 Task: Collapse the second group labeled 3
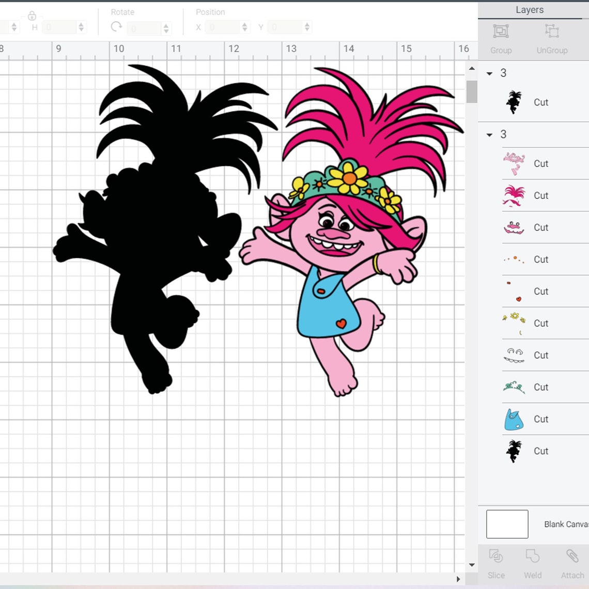pyautogui.click(x=489, y=134)
